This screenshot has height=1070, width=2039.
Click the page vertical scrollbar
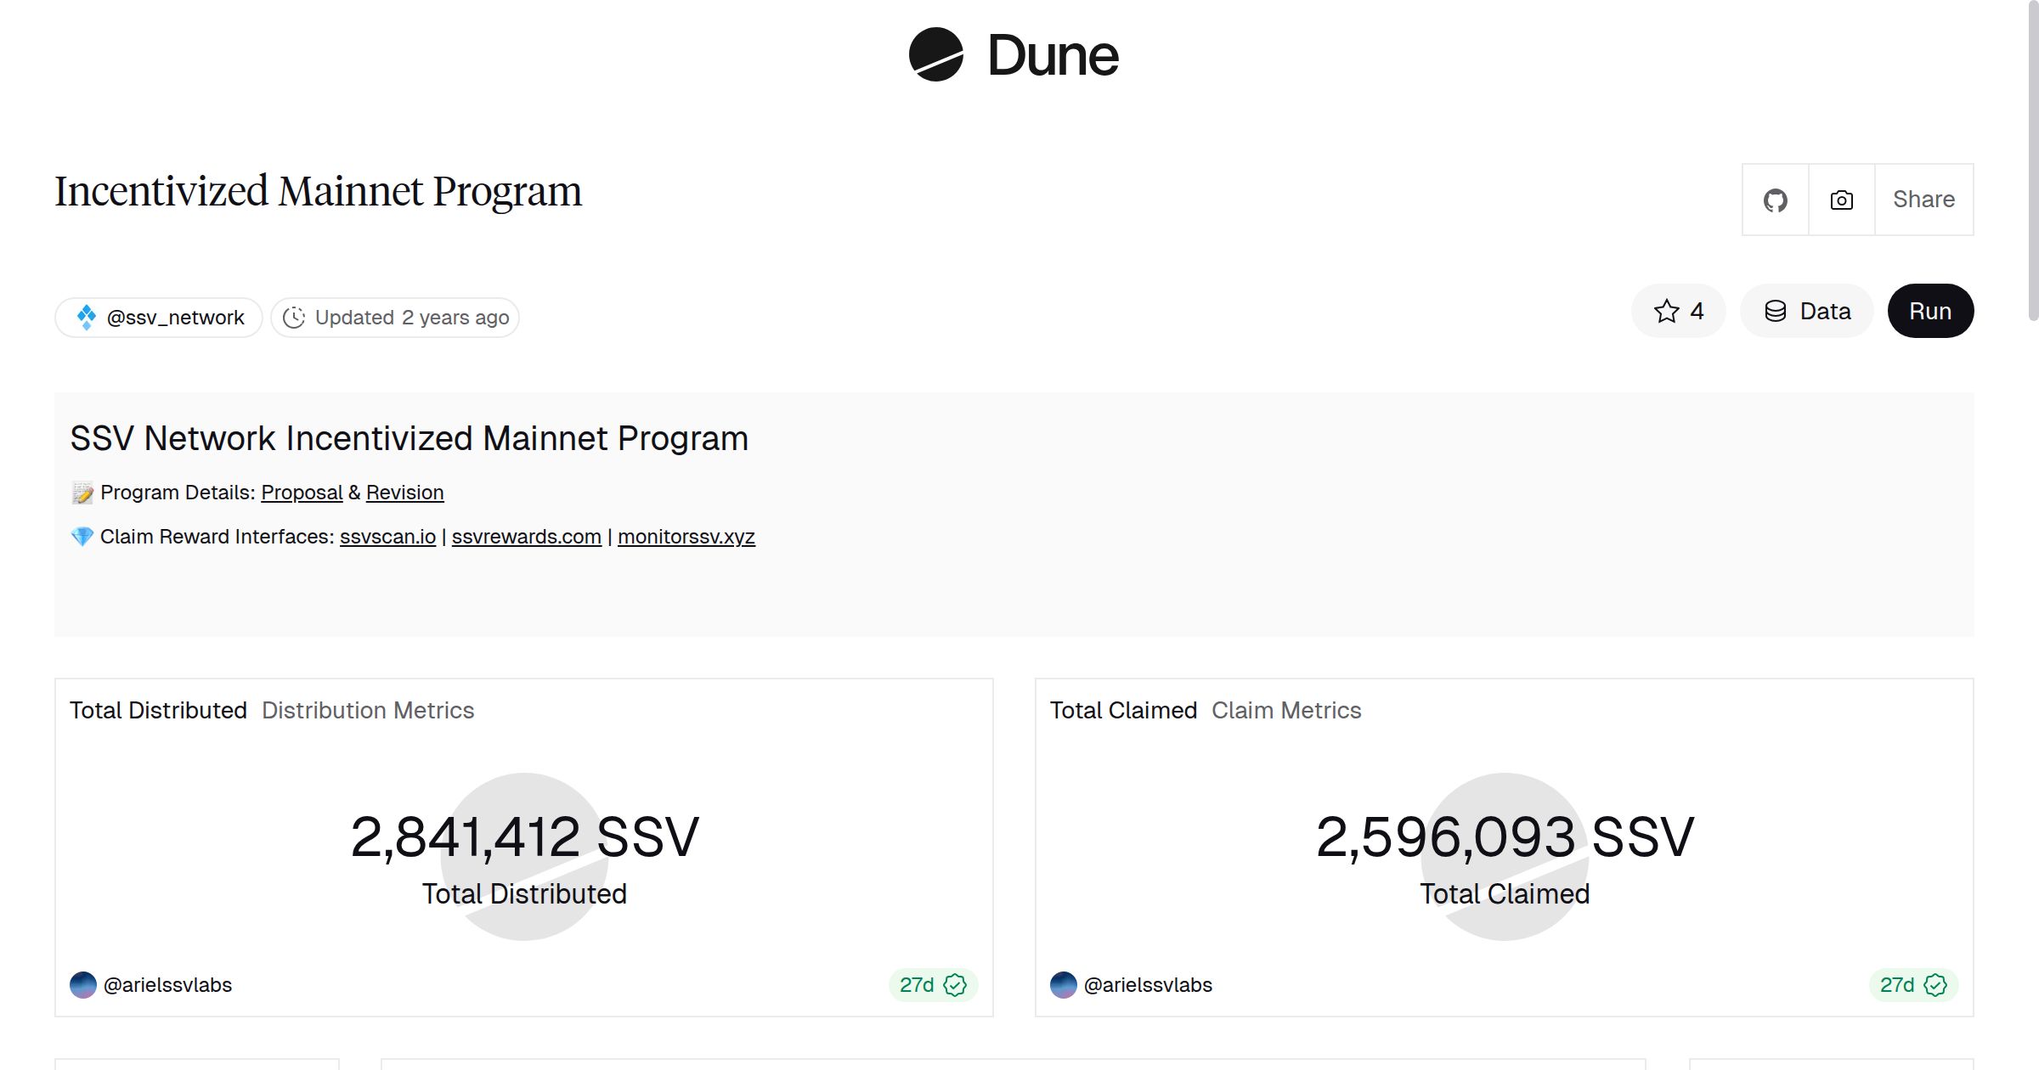(2032, 161)
